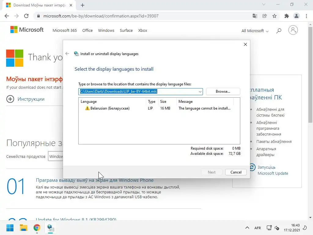Open Chrome profile avatar

click(296, 16)
